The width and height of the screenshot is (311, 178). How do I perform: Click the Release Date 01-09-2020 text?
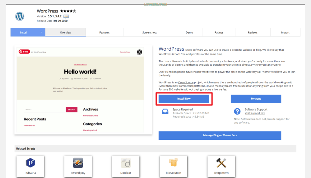coord(52,21)
